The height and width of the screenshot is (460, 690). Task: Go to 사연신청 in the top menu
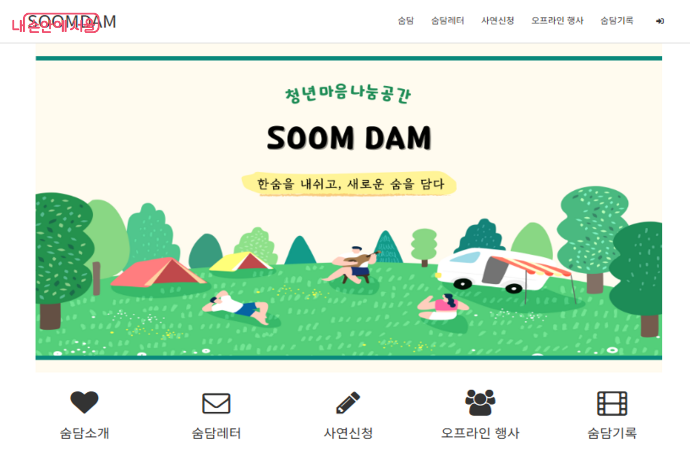498,21
